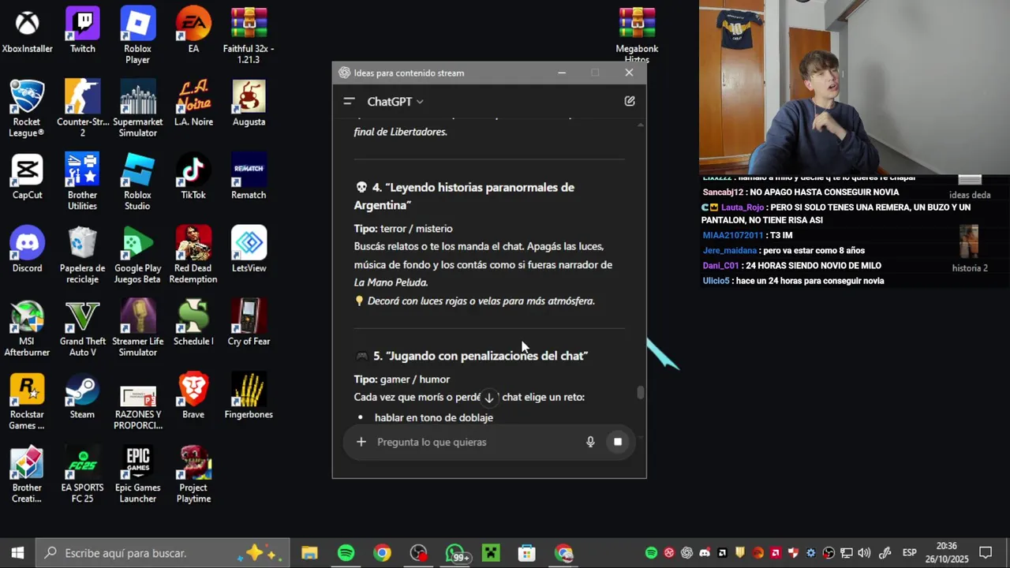Select the Discord desktop icon
This screenshot has width=1010, height=568.
click(27, 249)
